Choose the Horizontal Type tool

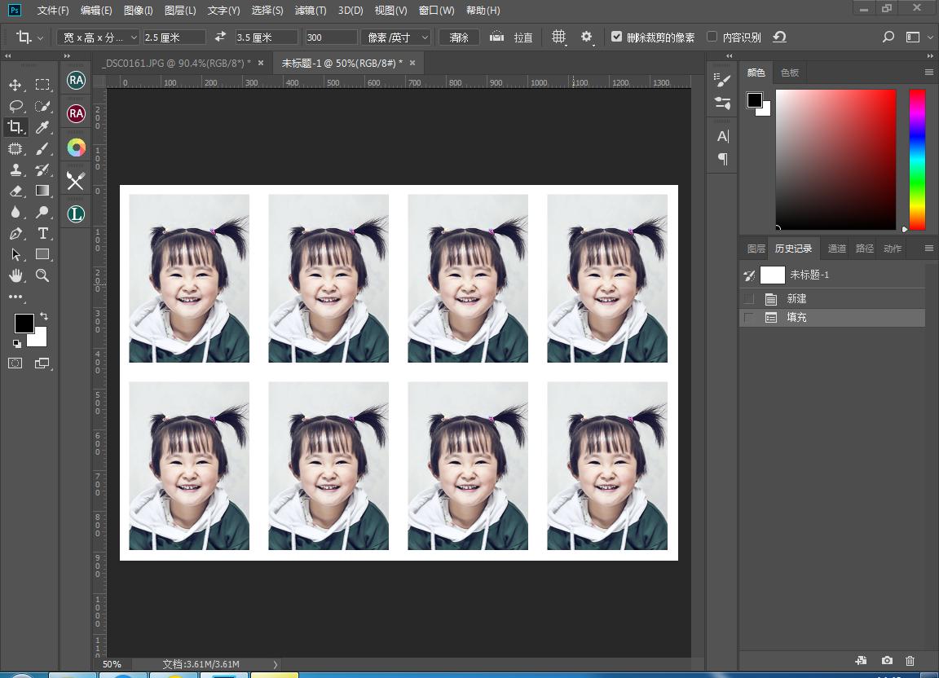(x=42, y=233)
